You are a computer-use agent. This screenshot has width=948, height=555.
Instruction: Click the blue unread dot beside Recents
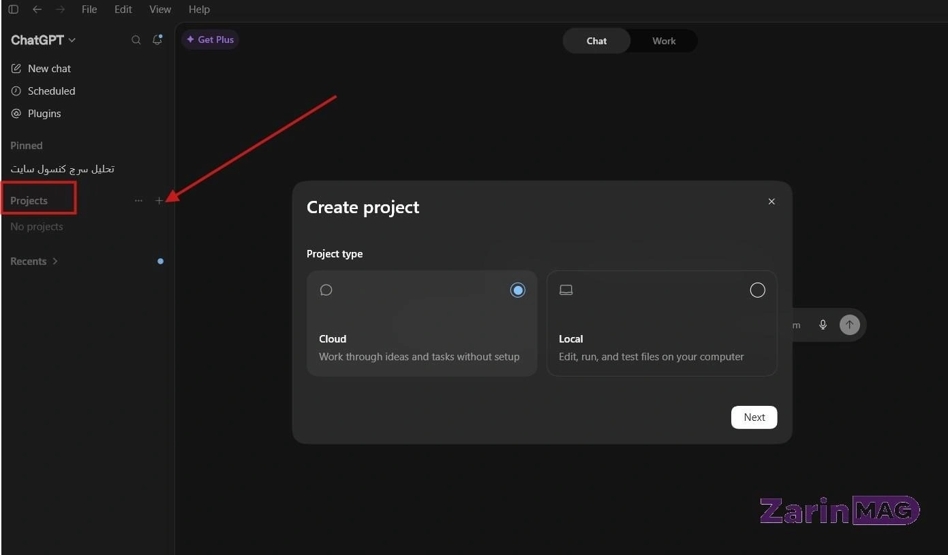pyautogui.click(x=160, y=261)
